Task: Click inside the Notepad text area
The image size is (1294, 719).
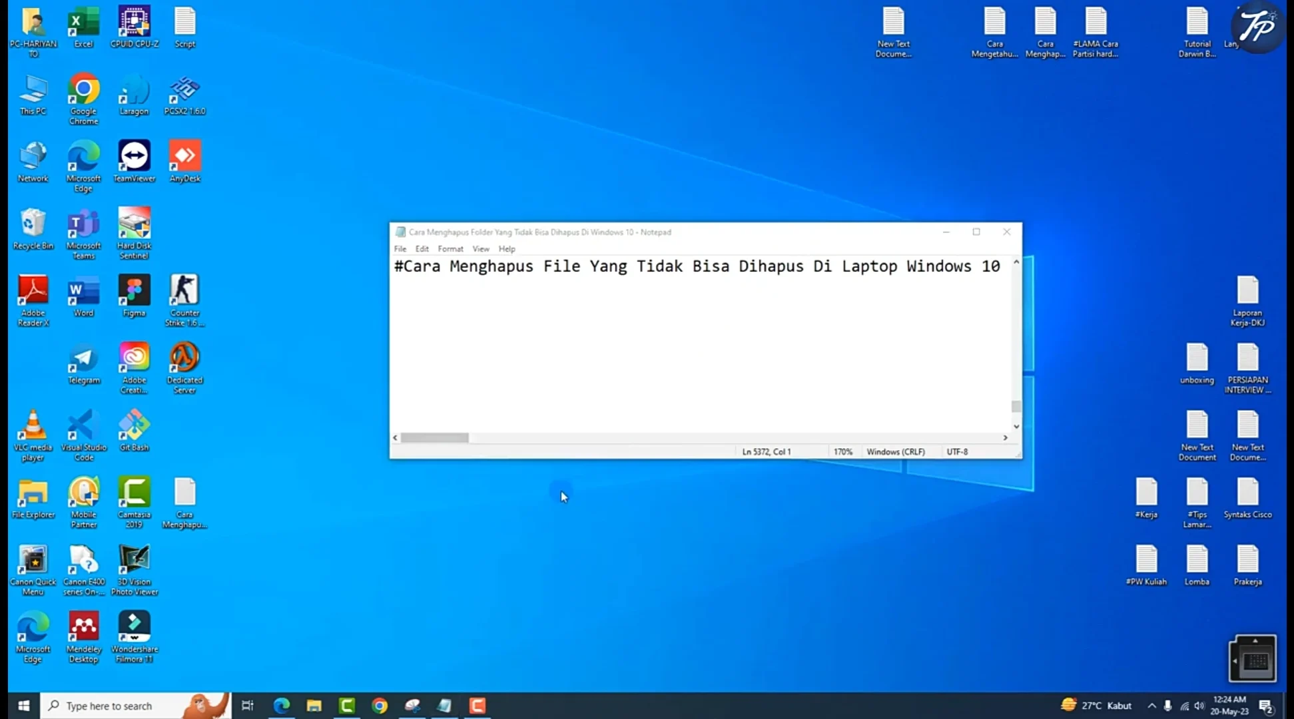Action: (x=701, y=344)
